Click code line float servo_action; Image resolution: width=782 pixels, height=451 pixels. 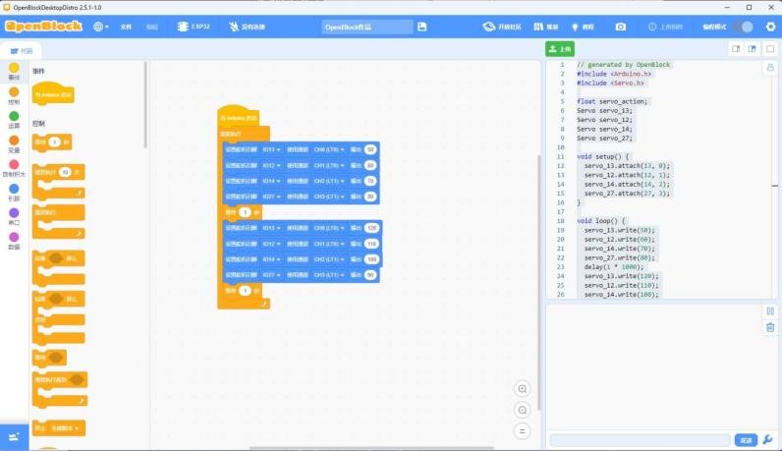612,101
